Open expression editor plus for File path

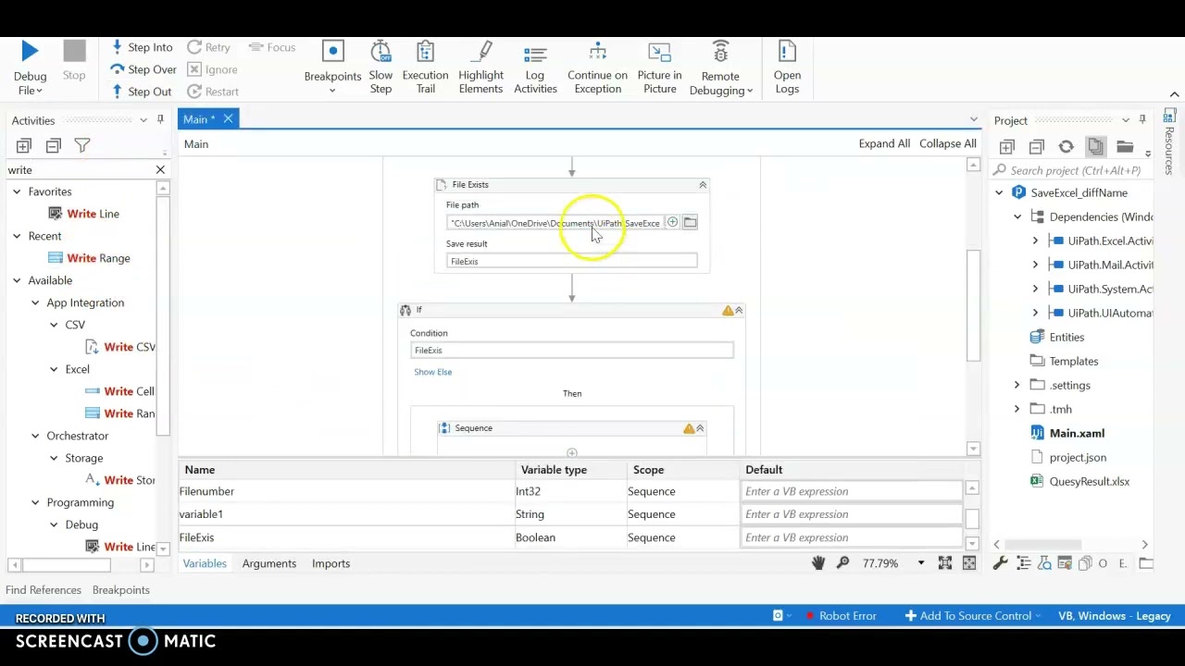(672, 222)
